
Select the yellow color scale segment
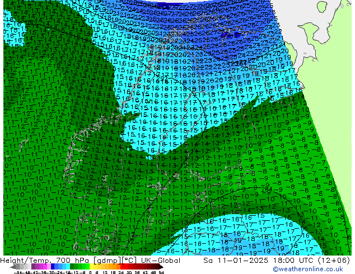point(91,267)
